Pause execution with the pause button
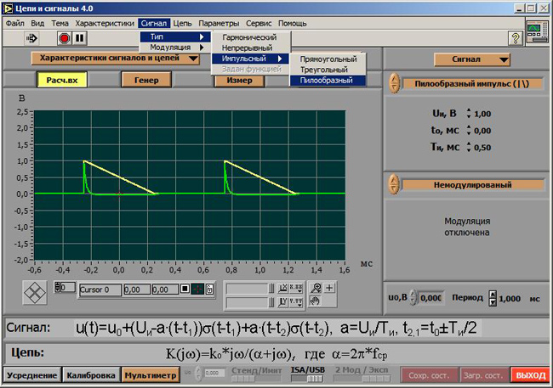This screenshot has width=553, height=388. 80,38
